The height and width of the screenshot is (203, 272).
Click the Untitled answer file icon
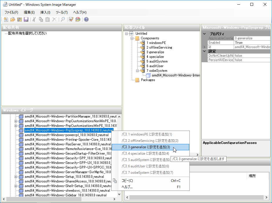(132, 34)
